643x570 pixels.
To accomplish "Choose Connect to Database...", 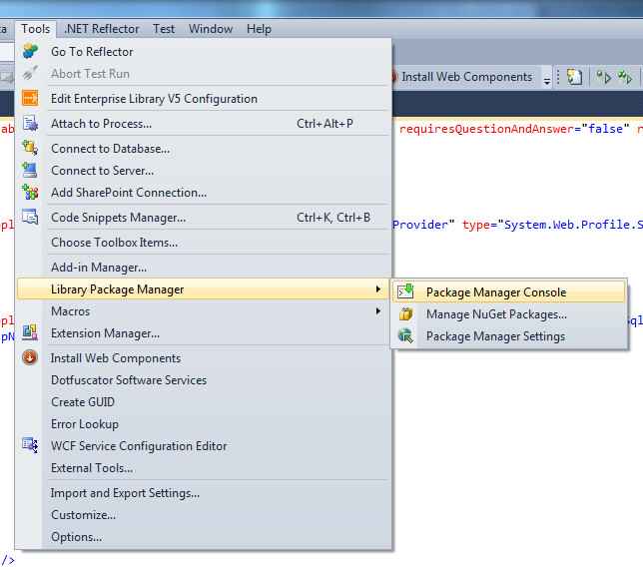I will [x=203, y=149].
